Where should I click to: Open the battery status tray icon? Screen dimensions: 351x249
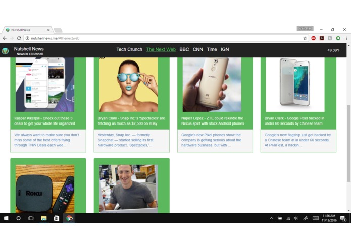tap(280, 218)
